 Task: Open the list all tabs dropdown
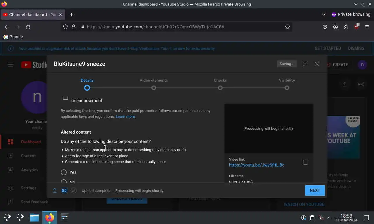324,15
